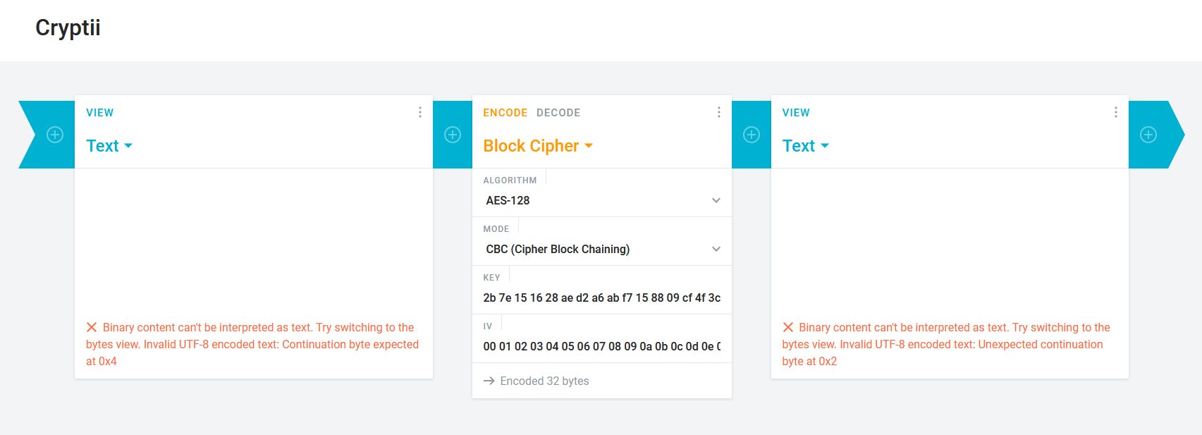1202x435 pixels.
Task: Open Block Cipher brick three-dot menu
Action: [719, 112]
